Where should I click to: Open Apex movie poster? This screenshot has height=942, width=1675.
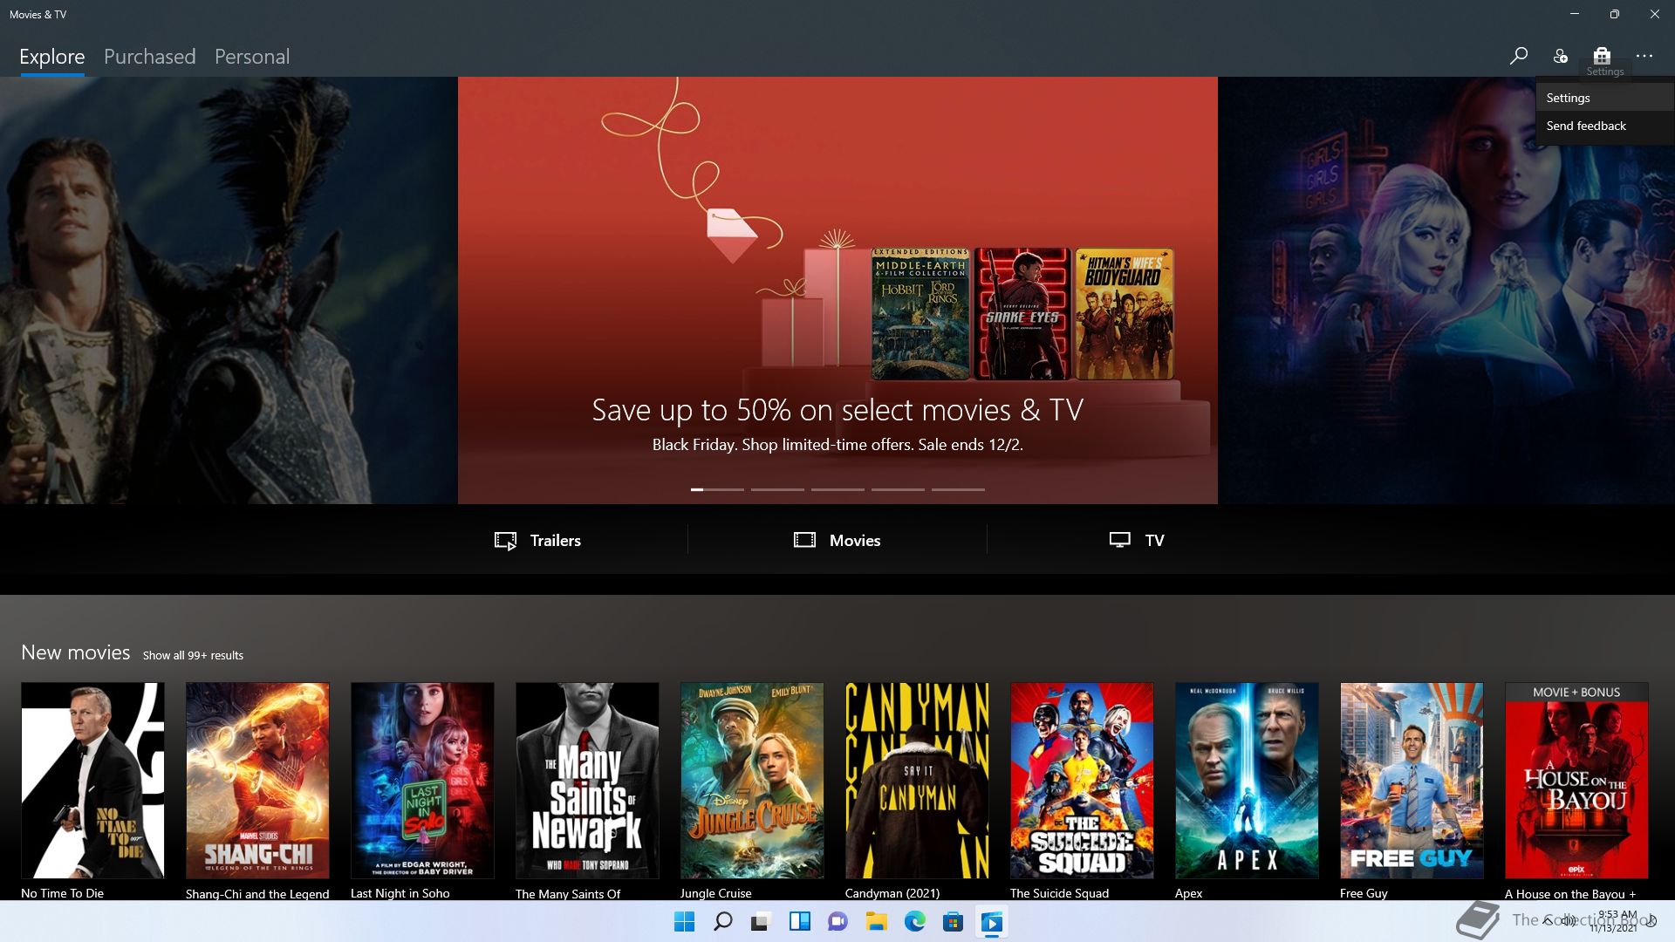point(1247,781)
